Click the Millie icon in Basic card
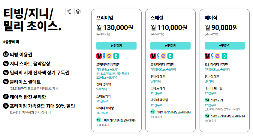Screen dimensions: 253x139 click(x=217, y=56)
